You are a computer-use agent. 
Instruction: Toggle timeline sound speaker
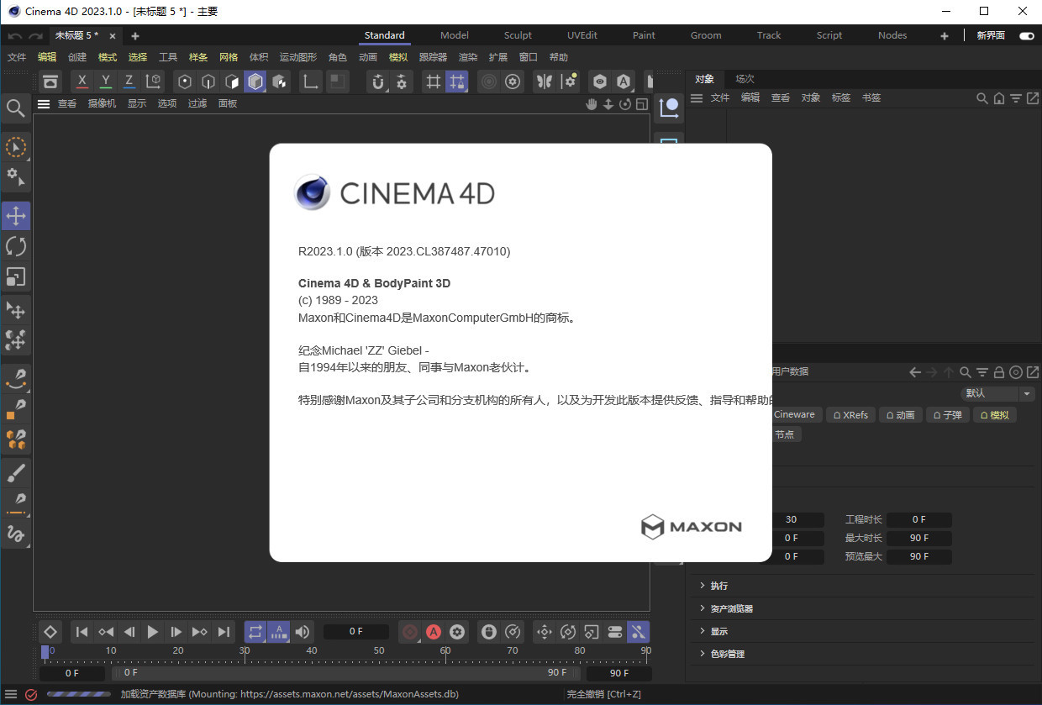[x=303, y=632]
